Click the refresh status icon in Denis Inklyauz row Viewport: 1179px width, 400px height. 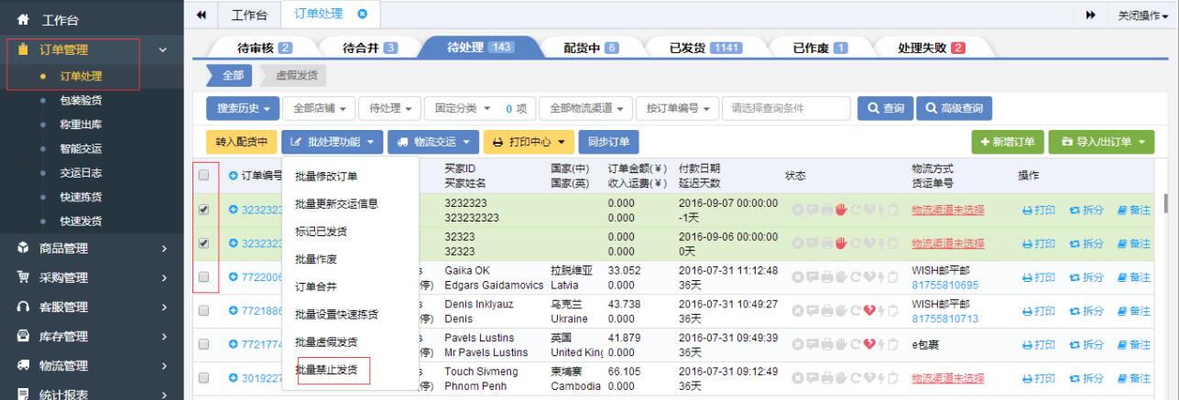click(855, 310)
